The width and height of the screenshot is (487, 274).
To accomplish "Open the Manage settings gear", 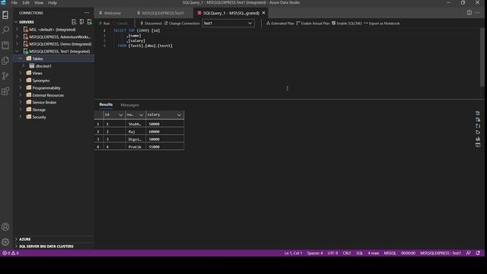I will (x=5, y=242).
